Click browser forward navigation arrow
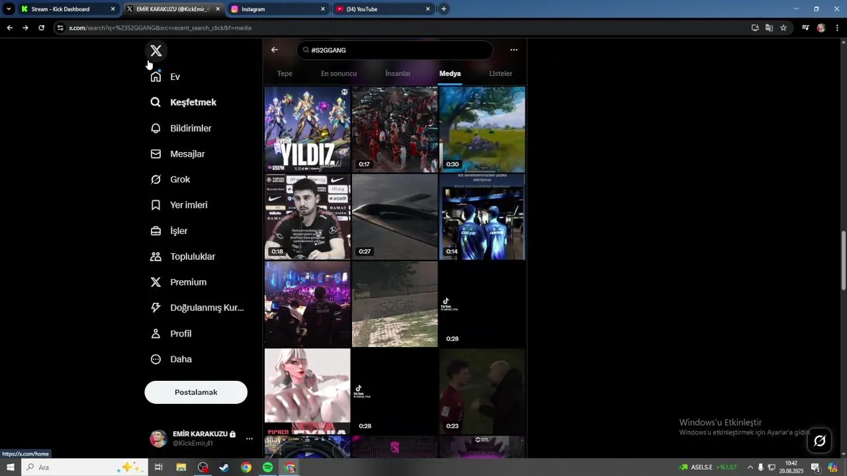The height and width of the screenshot is (476, 847). (x=25, y=28)
